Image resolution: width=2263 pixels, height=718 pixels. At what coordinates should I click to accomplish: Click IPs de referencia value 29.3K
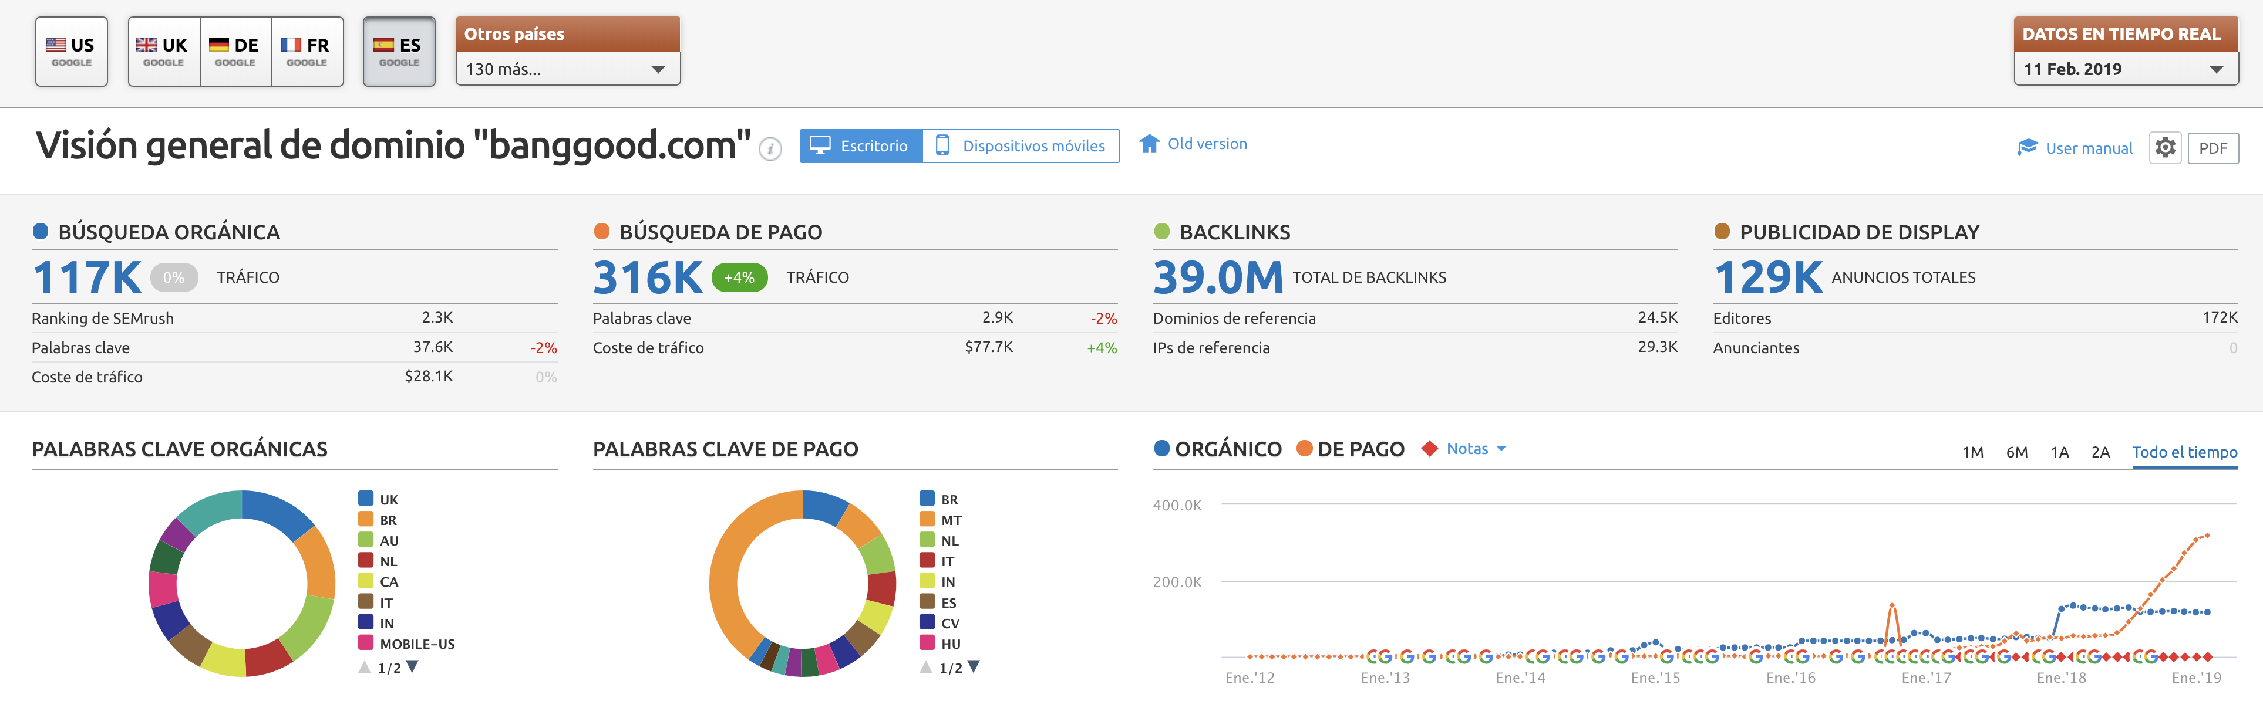[1658, 347]
